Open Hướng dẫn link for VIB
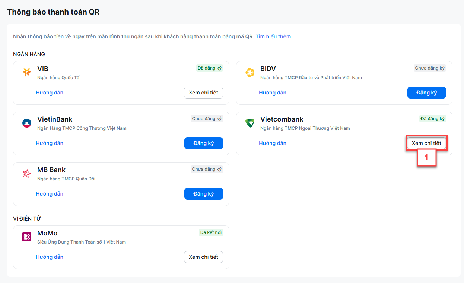This screenshot has height=283, width=464. point(50,93)
